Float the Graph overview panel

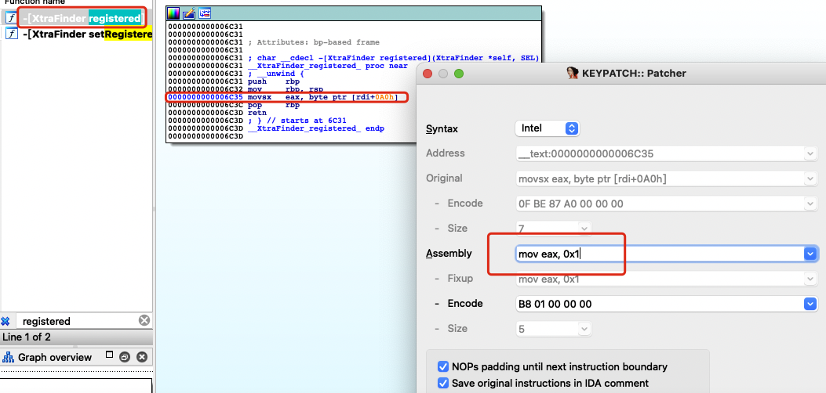point(109,355)
